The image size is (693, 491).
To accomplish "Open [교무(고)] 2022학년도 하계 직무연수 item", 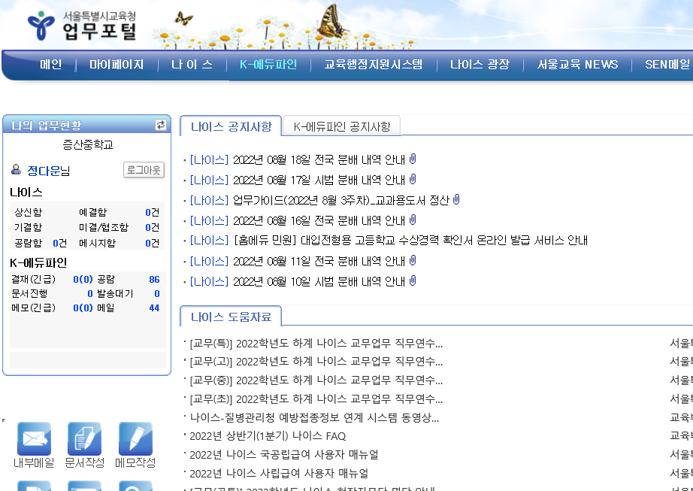I will point(316,362).
